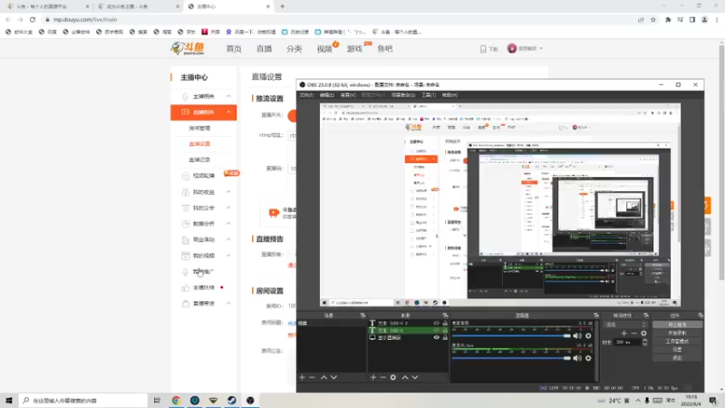Image resolution: width=725 pixels, height=408 pixels.
Task: Move scene up in the Scenes panel
Action: click(324, 377)
